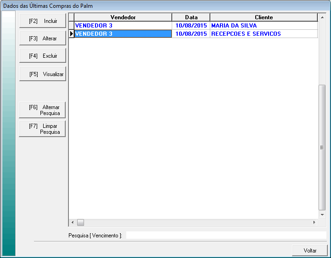Focus the Pesquisa Vencimento search field
Image resolution: width=331 pixels, height=258 pixels.
tap(226, 235)
